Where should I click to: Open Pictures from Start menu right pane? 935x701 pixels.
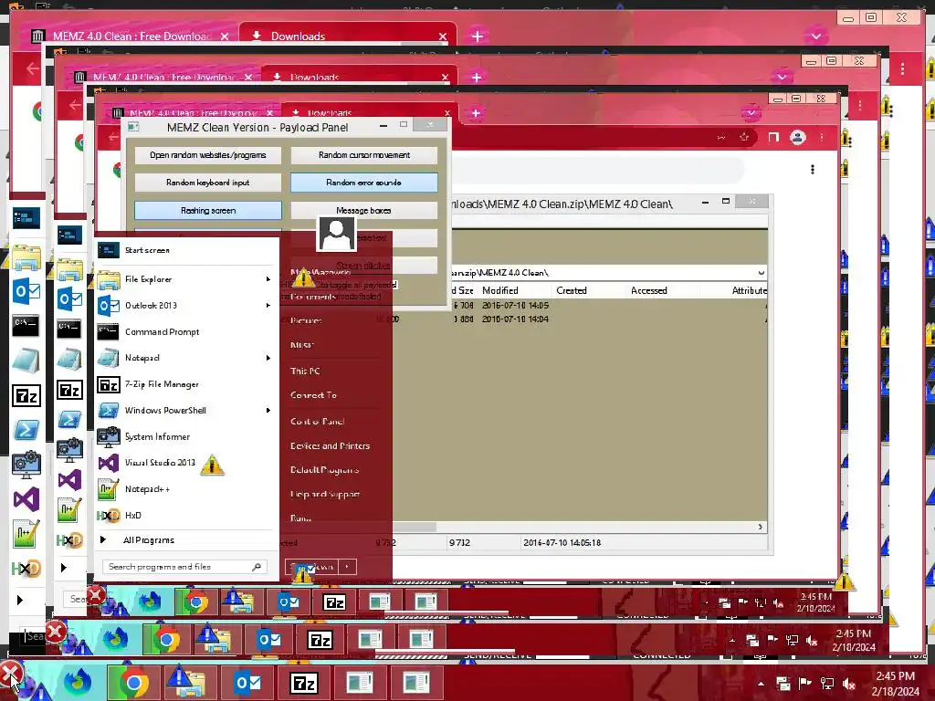(306, 320)
